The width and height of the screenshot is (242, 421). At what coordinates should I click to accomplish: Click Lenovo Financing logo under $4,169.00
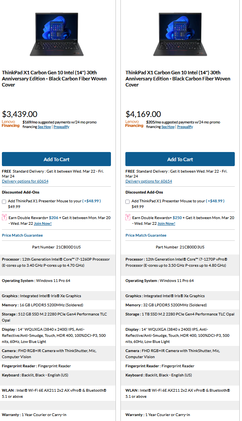click(134, 124)
